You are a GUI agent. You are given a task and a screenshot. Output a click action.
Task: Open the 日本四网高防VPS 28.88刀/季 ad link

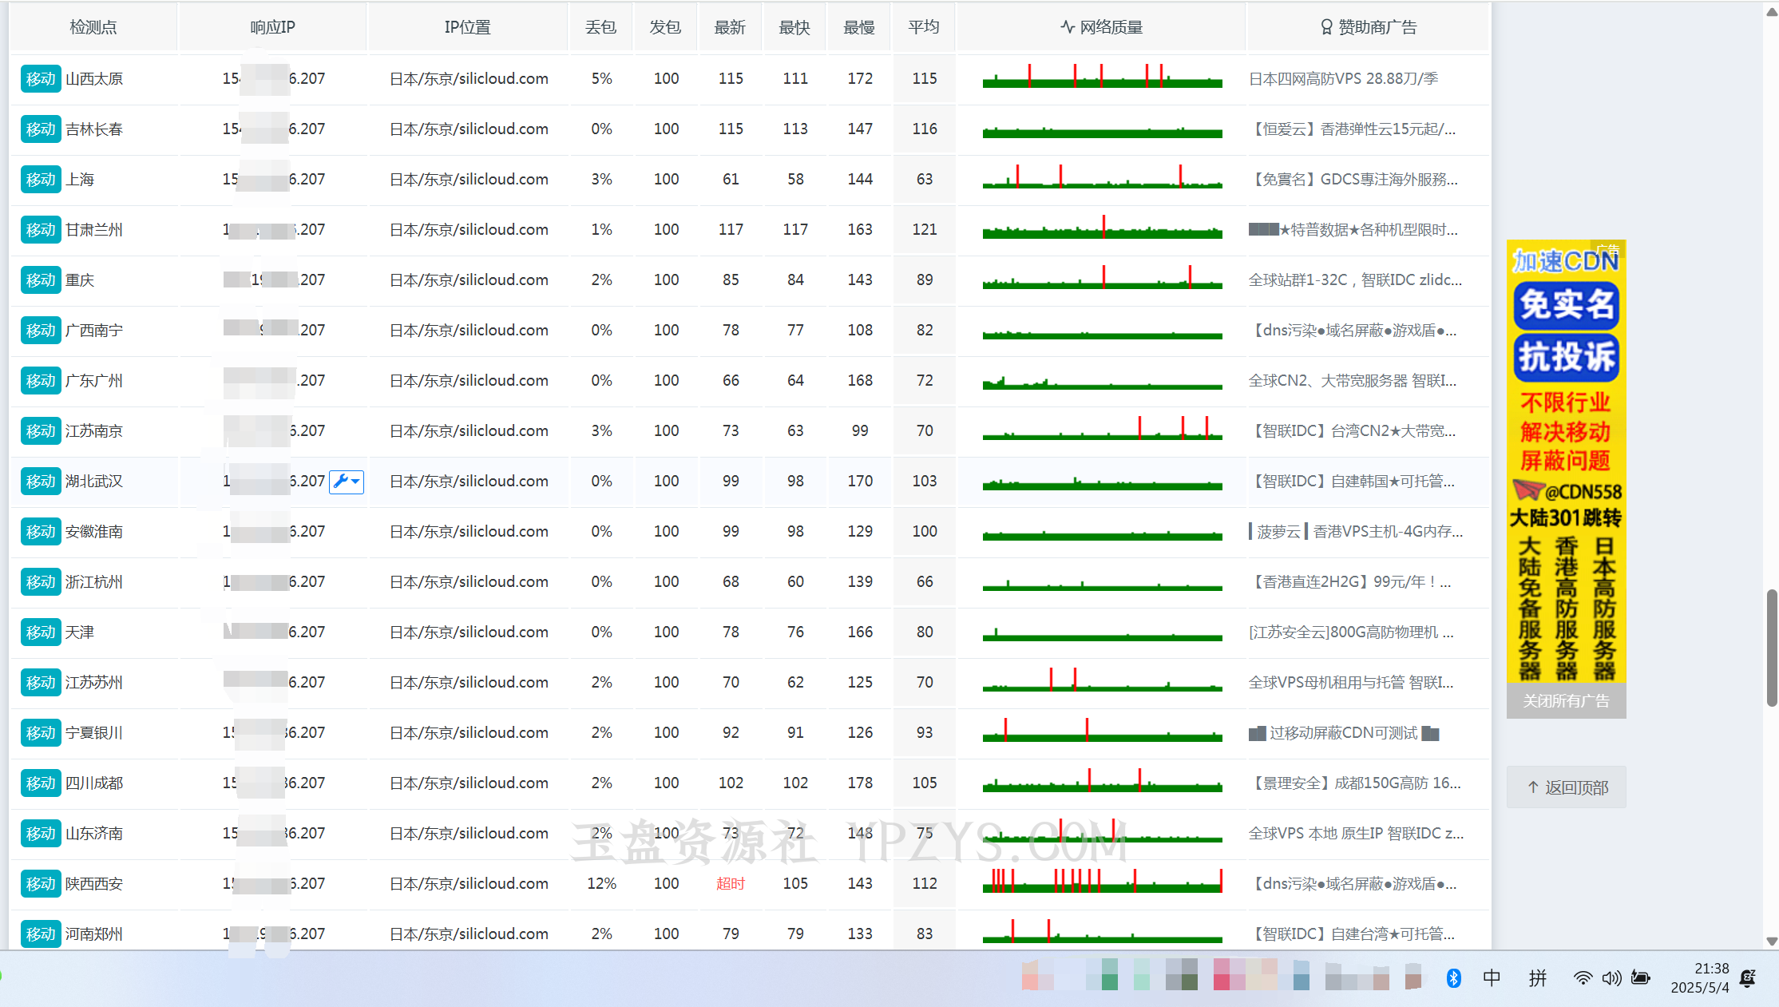[x=1344, y=79]
